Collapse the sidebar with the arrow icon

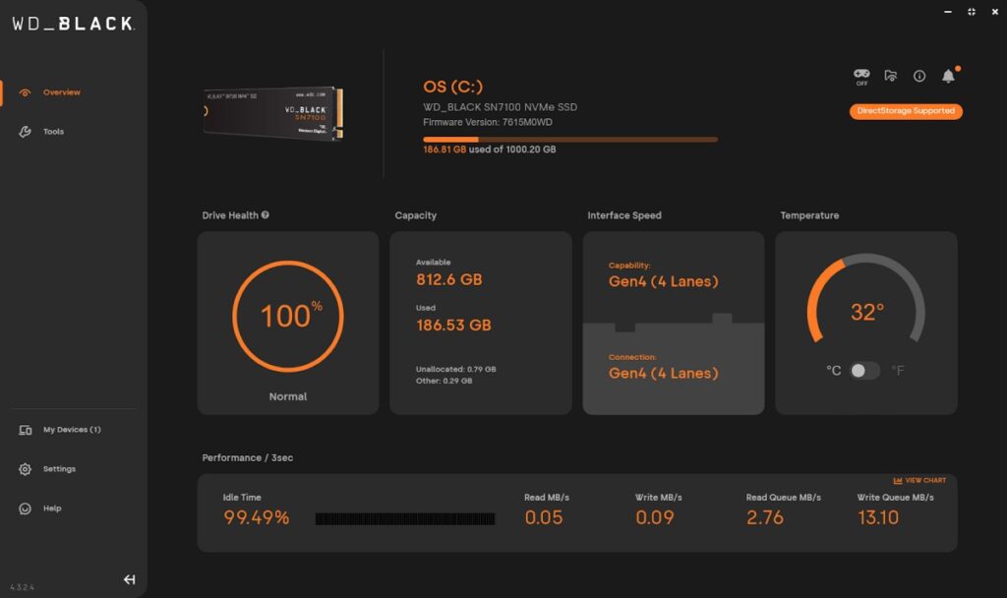click(129, 579)
